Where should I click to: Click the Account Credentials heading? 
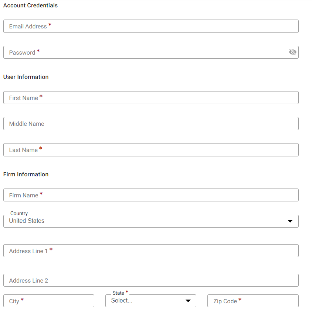click(30, 5)
